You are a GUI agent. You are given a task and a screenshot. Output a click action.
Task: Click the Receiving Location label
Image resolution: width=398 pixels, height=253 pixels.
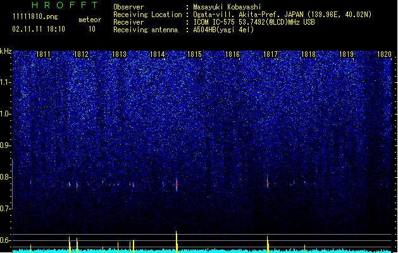coord(147,15)
